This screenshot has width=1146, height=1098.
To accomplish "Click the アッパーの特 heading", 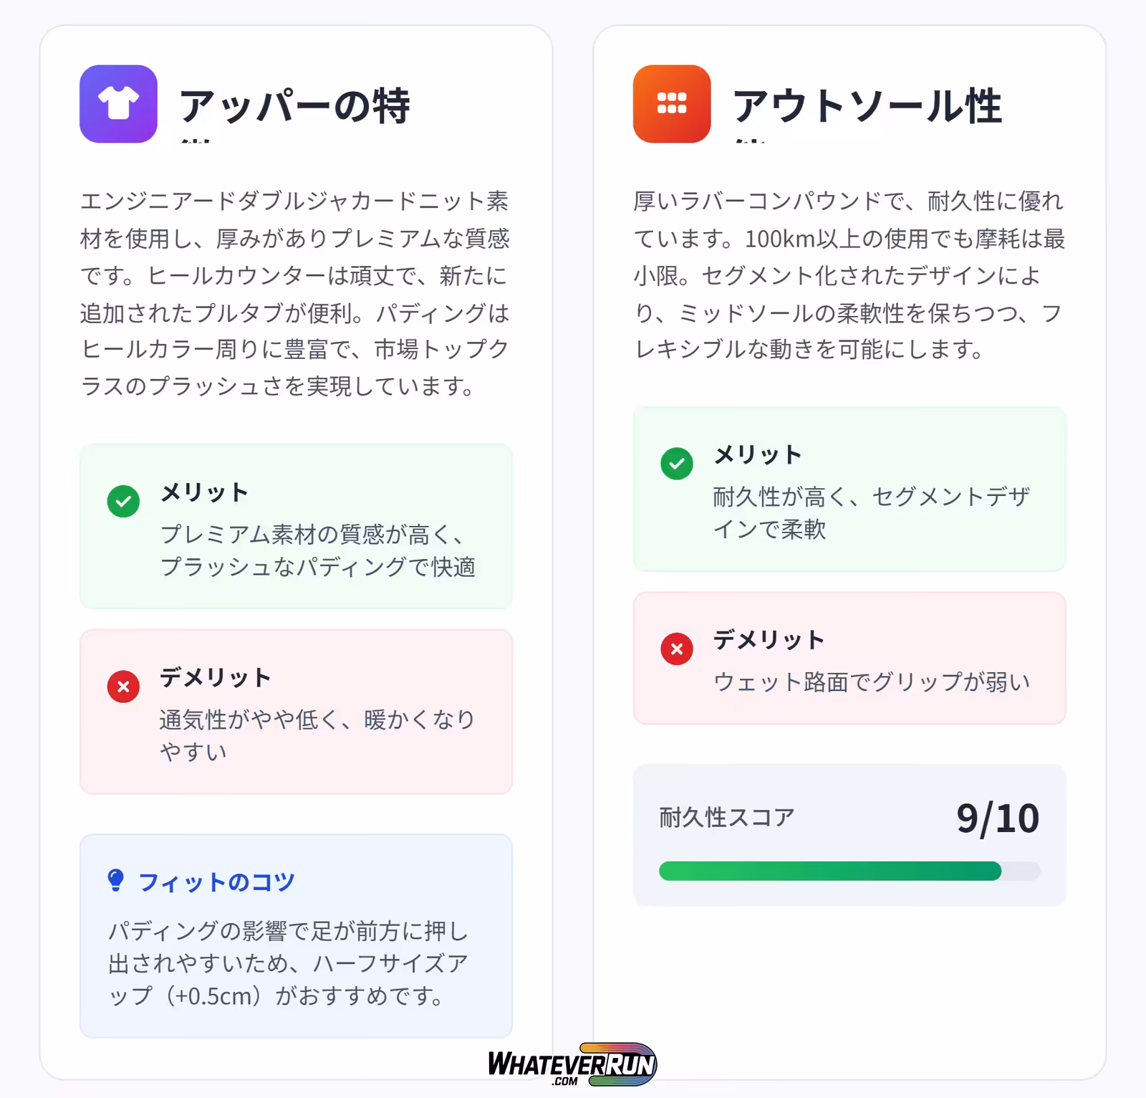I will click(x=294, y=106).
